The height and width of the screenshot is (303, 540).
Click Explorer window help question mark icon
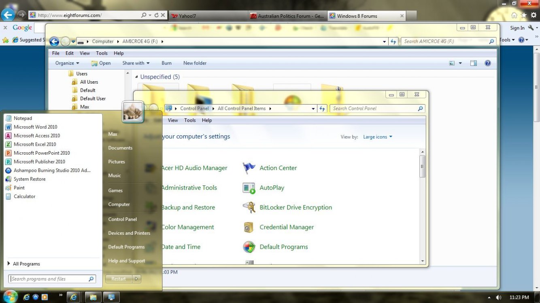pyautogui.click(x=488, y=63)
